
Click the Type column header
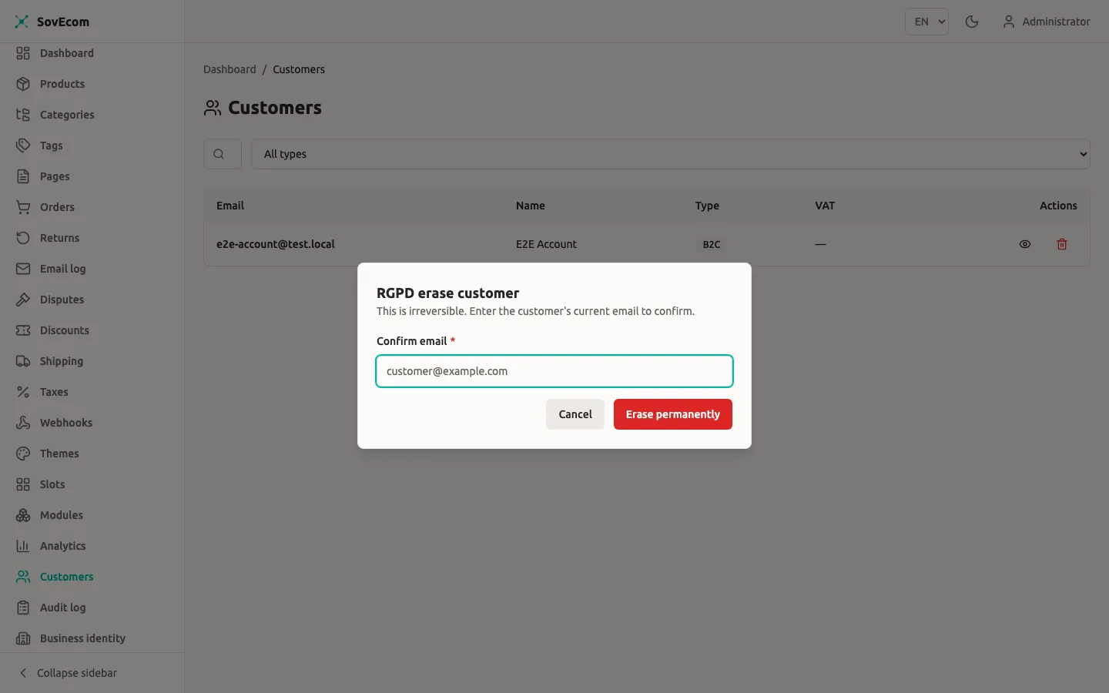(x=707, y=206)
